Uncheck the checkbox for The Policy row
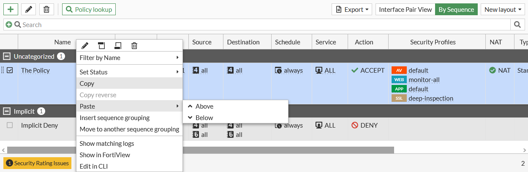The image size is (528, 172). point(10,71)
